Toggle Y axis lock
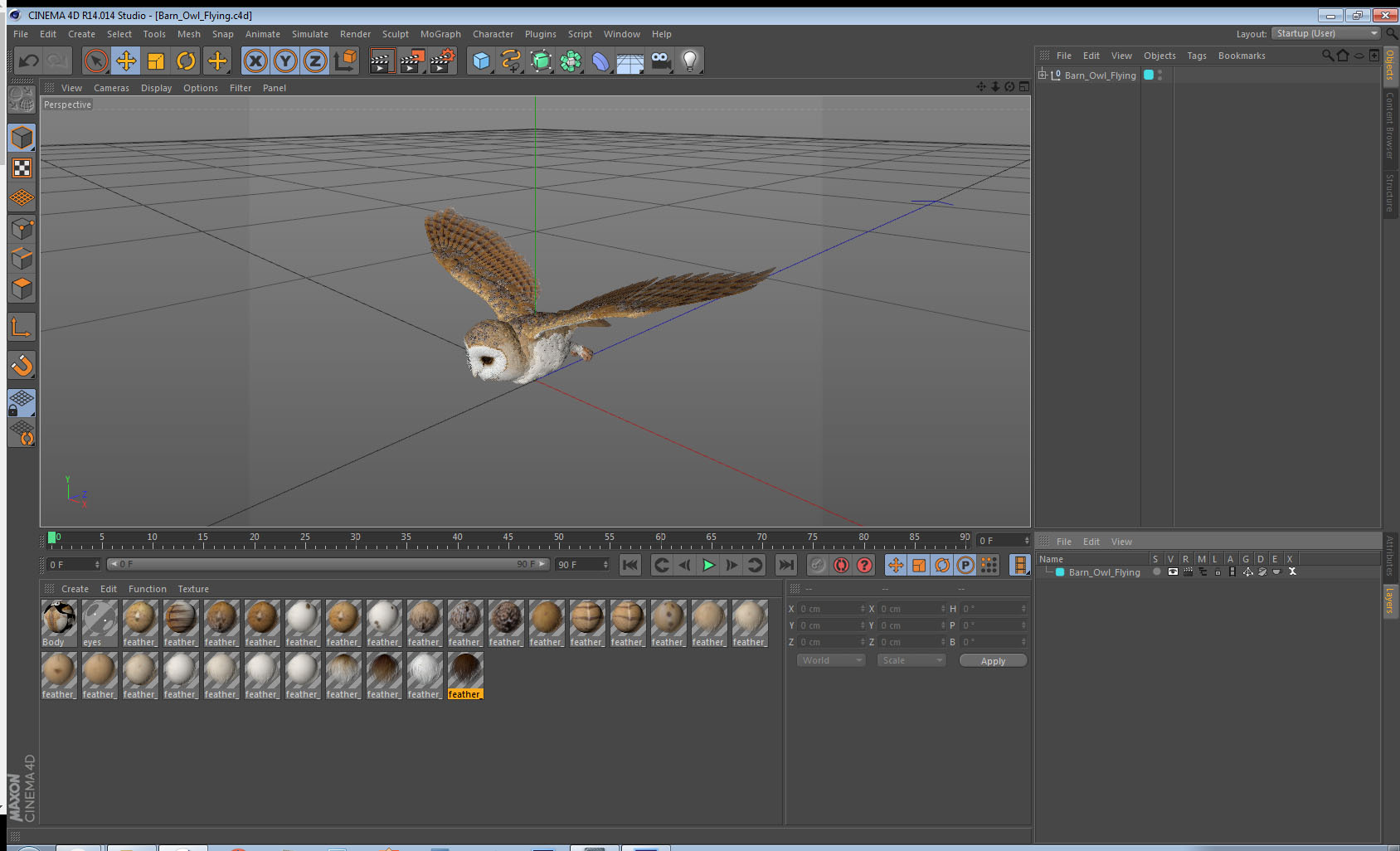This screenshot has width=1400, height=851. point(285,61)
